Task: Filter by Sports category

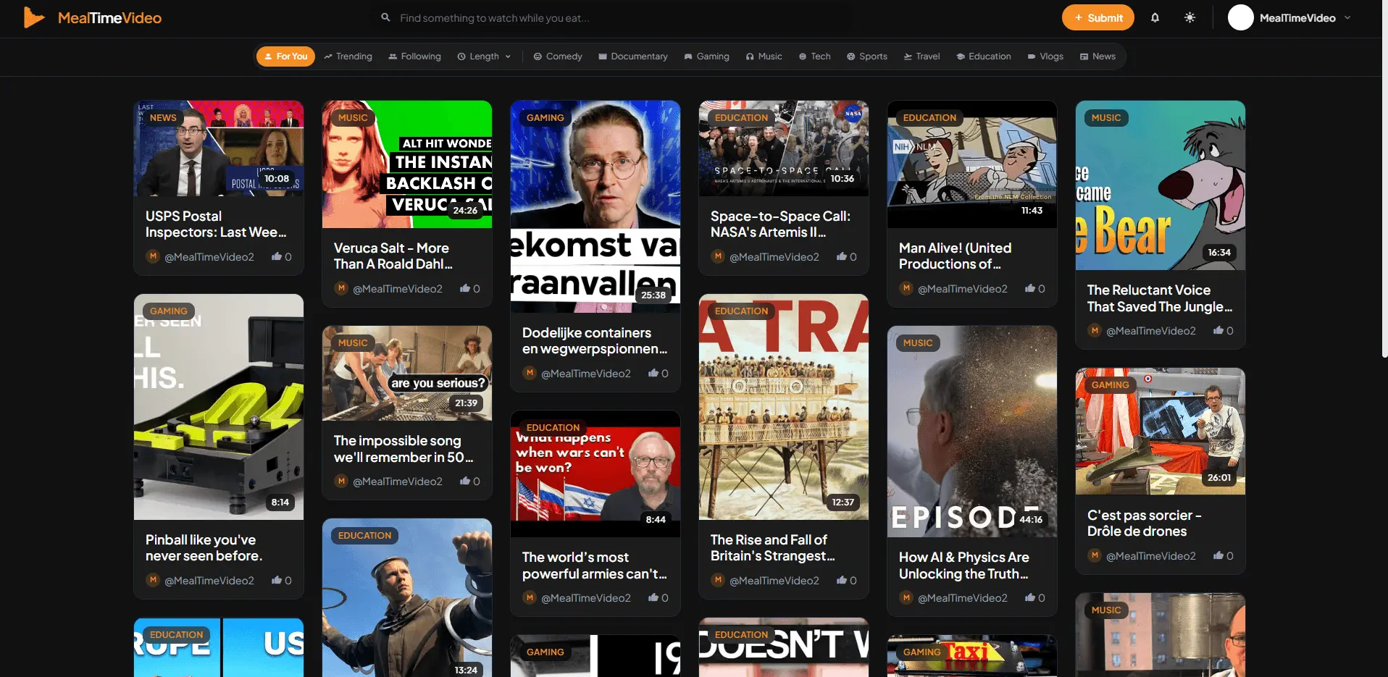Action: 867,56
